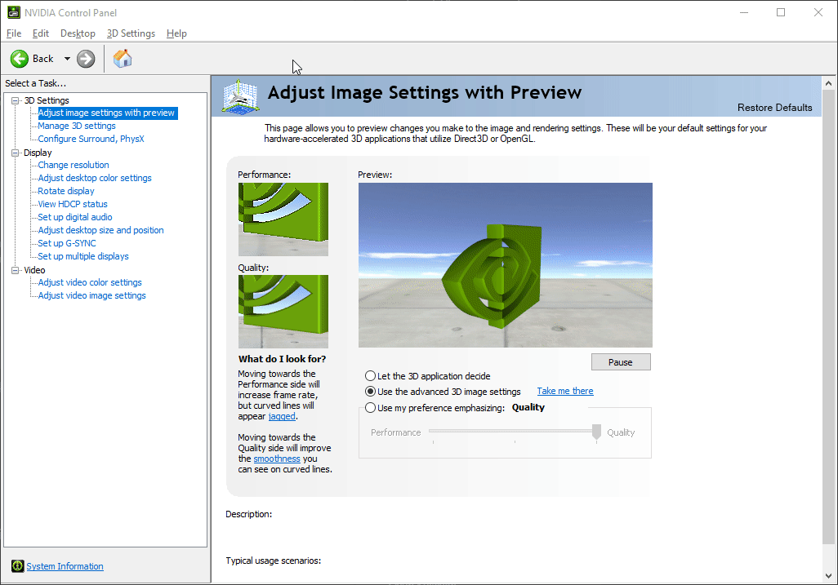Click the green Back arrow icon
Image resolution: width=838 pixels, height=585 pixels.
[20, 59]
